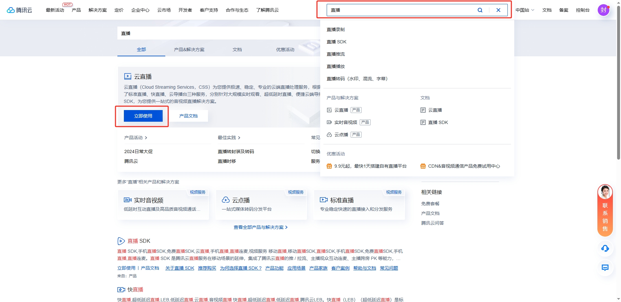Click the 直播 SDK document icon

point(423,122)
